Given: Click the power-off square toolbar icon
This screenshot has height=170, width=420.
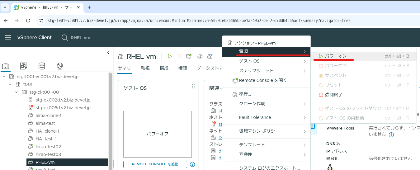Looking at the screenshot, I should pyautogui.click(x=179, y=56).
